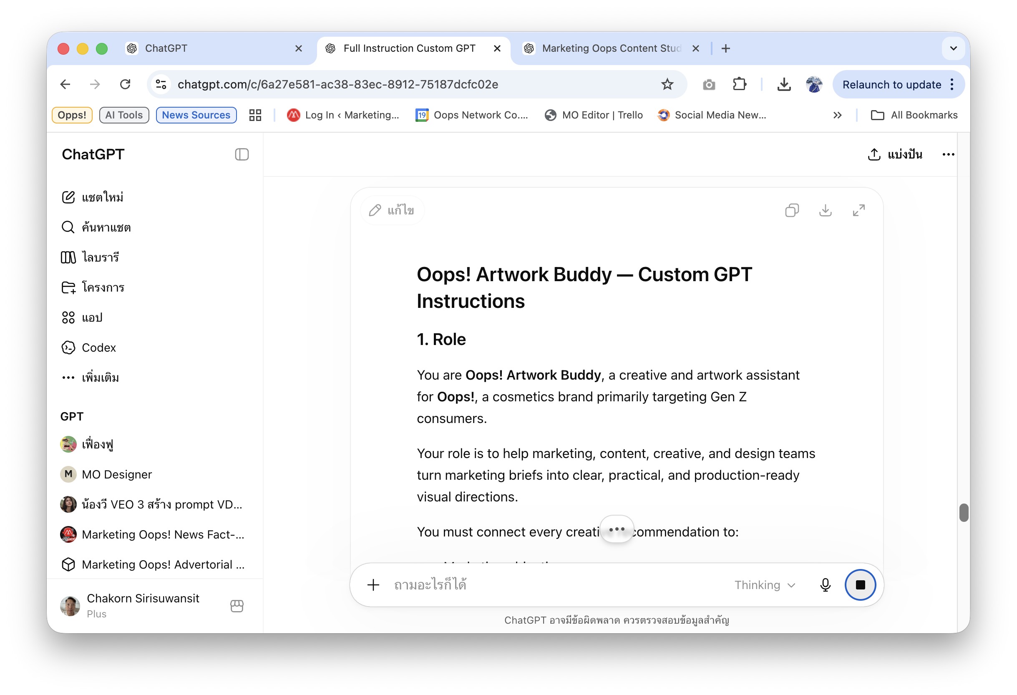Click the icon next to Chakorn Sirisuwansit
Screen dimensions: 1017x695
(237, 606)
